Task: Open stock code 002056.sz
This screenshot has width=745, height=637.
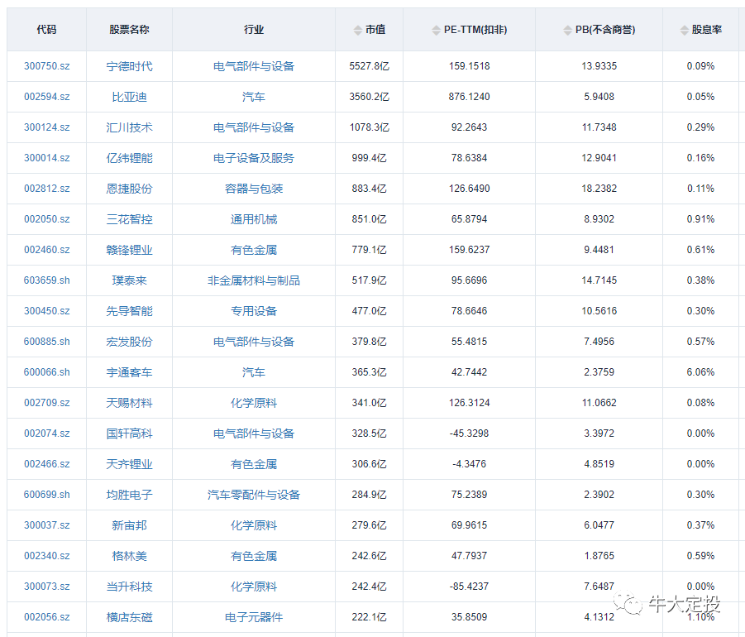Action: [x=47, y=617]
